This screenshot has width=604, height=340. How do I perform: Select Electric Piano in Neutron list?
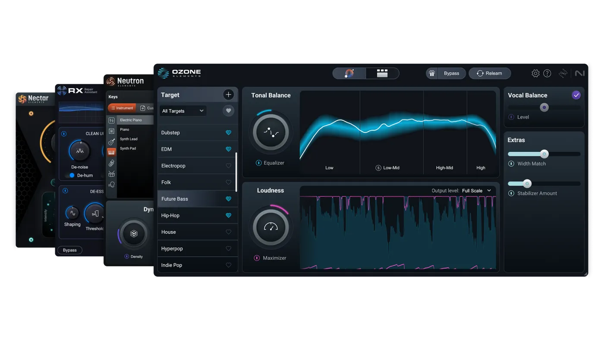tap(135, 120)
